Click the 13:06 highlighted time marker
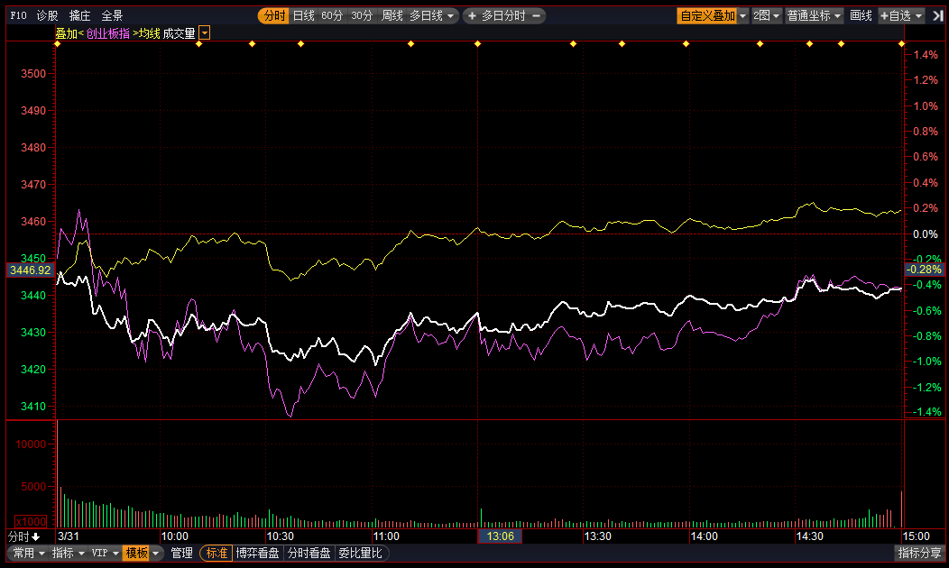This screenshot has height=568, width=949. pyautogui.click(x=500, y=536)
